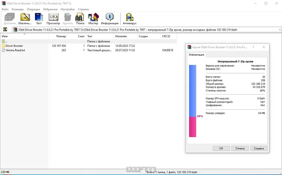Open the Операции menu
Screen dimensions: 282x175
click(33, 9)
